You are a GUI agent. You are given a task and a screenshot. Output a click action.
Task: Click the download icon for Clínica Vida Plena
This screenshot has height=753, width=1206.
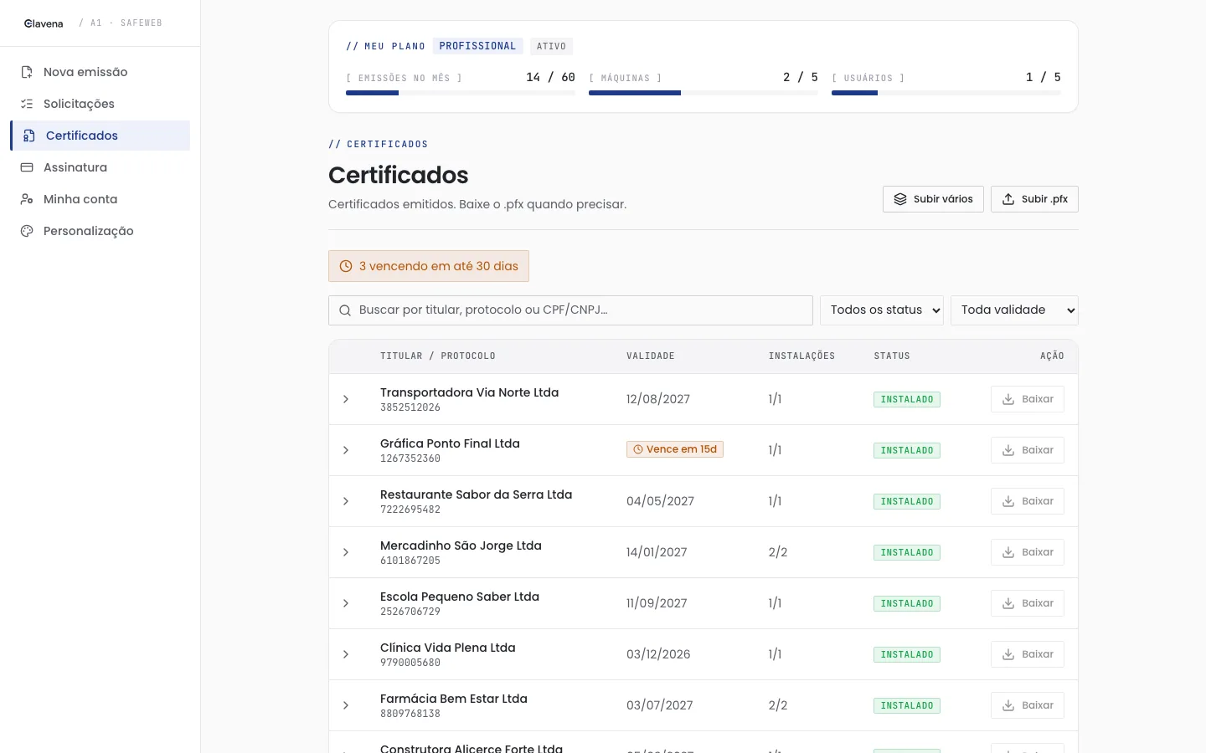[1008, 654]
